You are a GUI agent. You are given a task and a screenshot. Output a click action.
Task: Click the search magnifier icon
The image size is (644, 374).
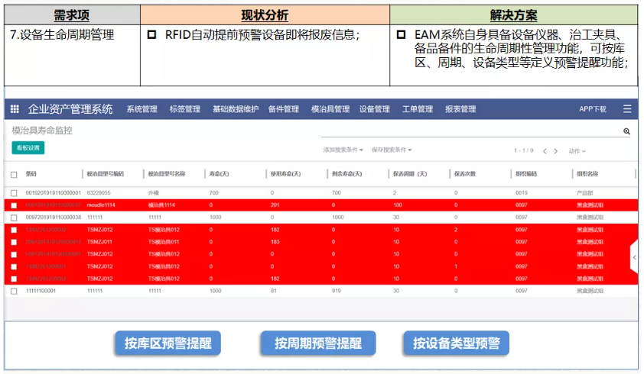pos(626,131)
